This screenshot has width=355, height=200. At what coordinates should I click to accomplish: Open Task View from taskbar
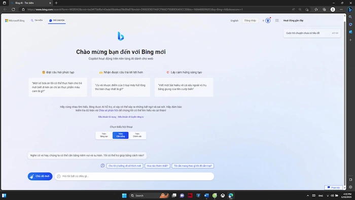click(x=174, y=195)
